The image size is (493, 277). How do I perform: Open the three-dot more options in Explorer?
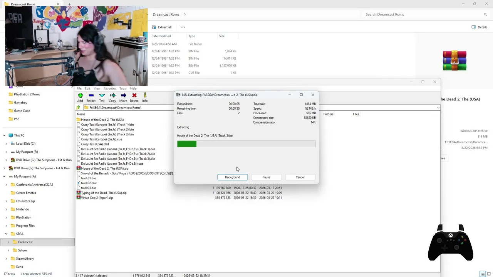[x=183, y=27]
